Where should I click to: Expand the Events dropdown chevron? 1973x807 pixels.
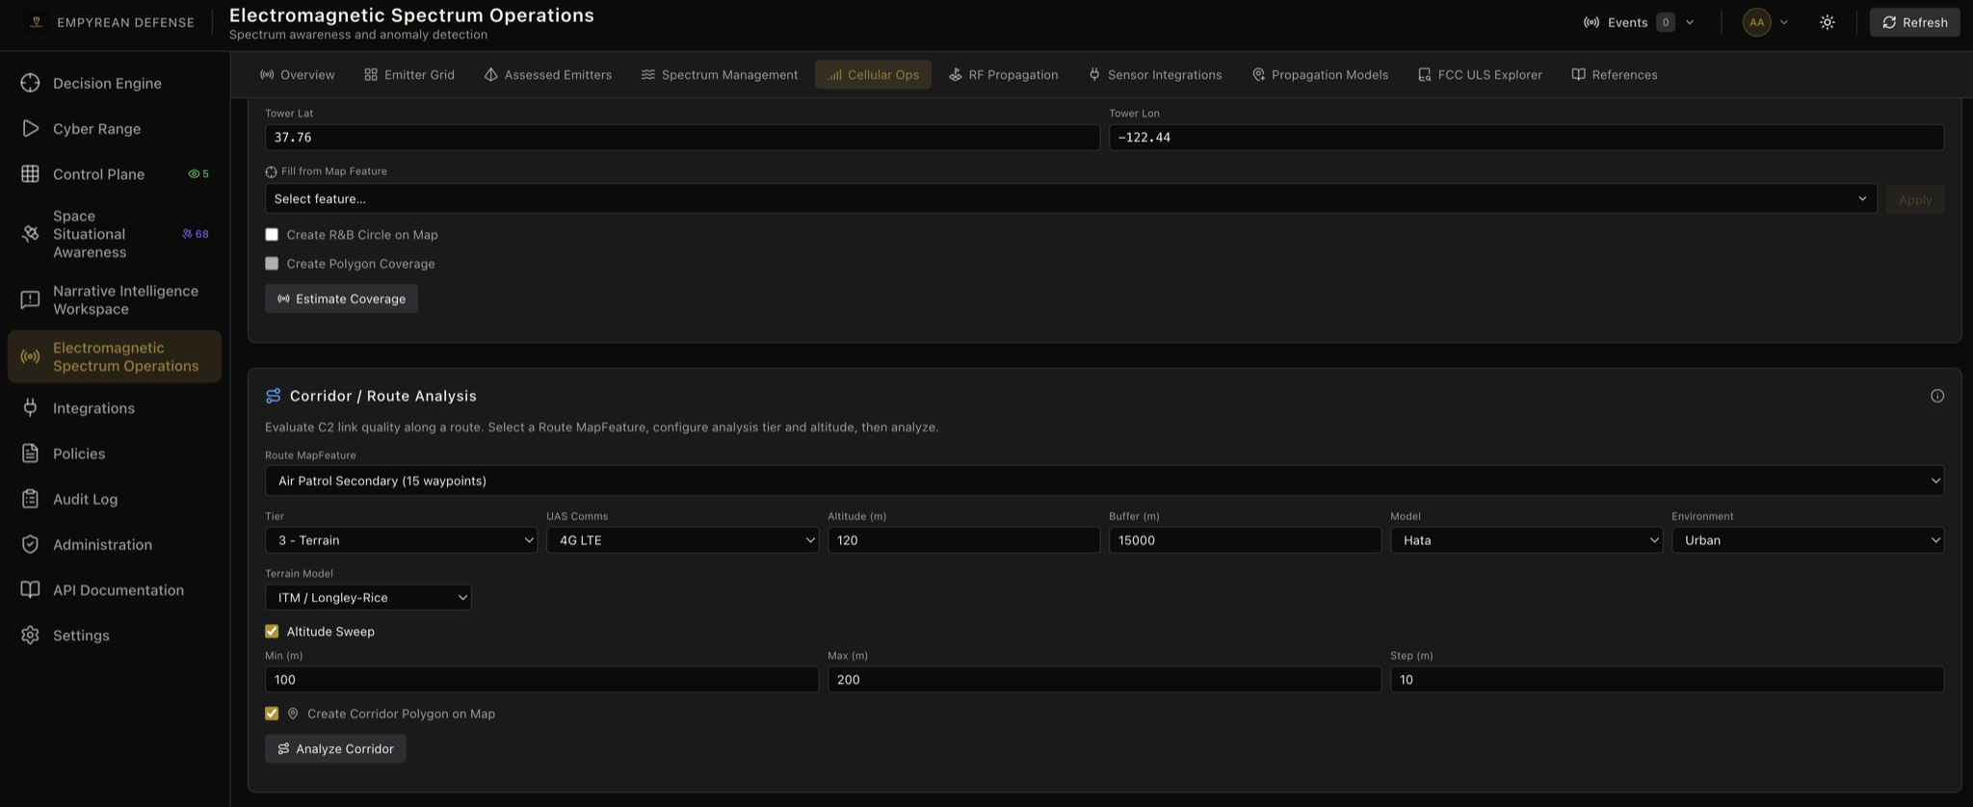tap(1690, 22)
